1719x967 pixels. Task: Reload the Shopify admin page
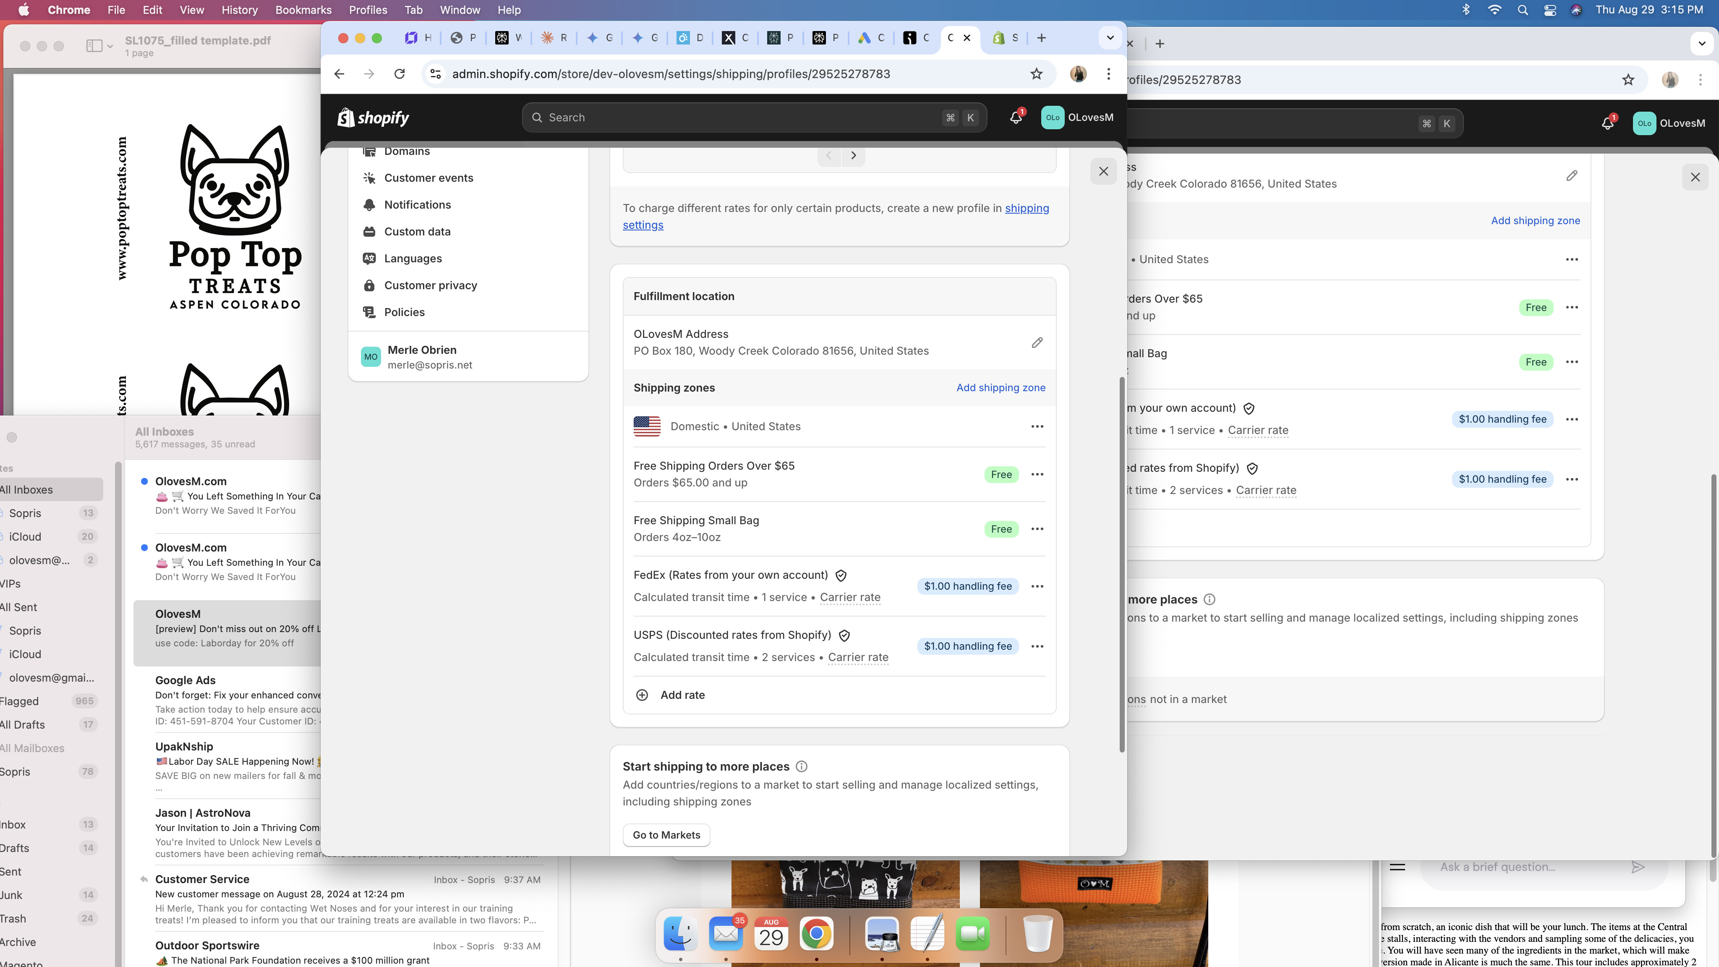pos(399,74)
